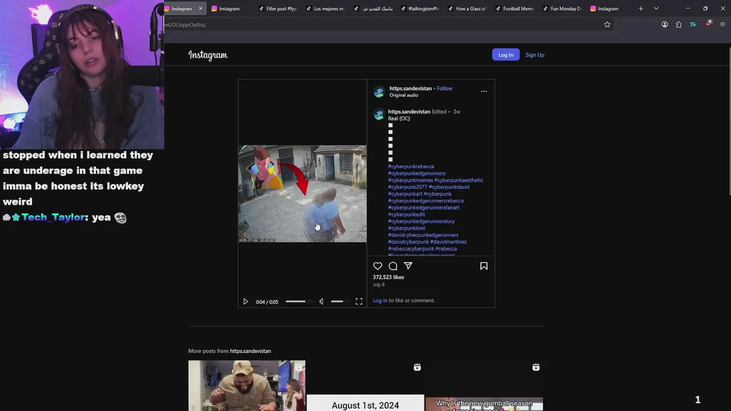731x411 pixels.
Task: Open the #cyberpunkdavid hashtag
Action: point(449,187)
